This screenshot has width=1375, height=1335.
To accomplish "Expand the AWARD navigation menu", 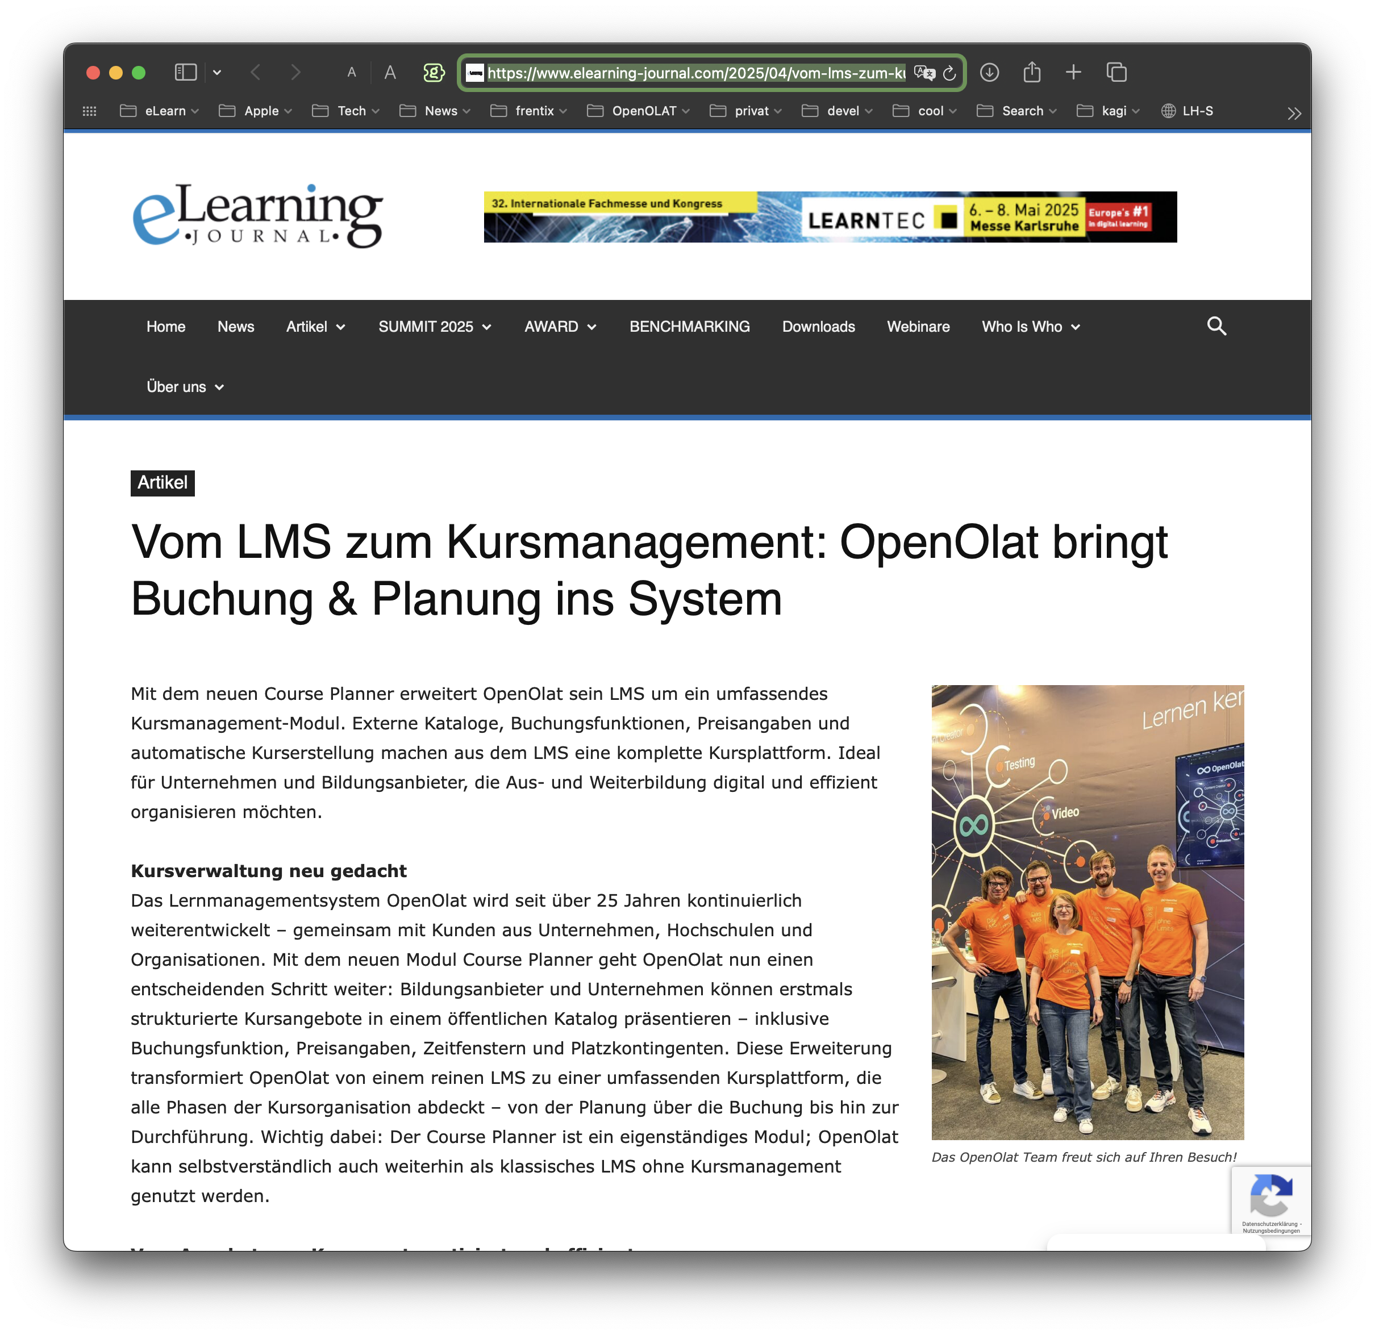I will point(560,327).
